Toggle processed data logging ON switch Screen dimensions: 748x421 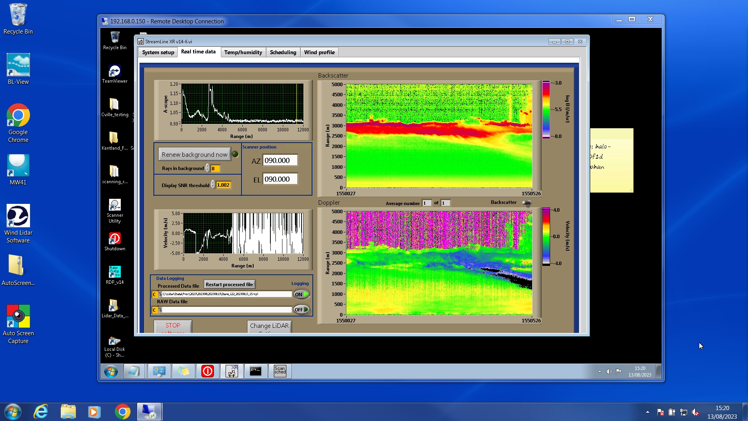point(302,294)
